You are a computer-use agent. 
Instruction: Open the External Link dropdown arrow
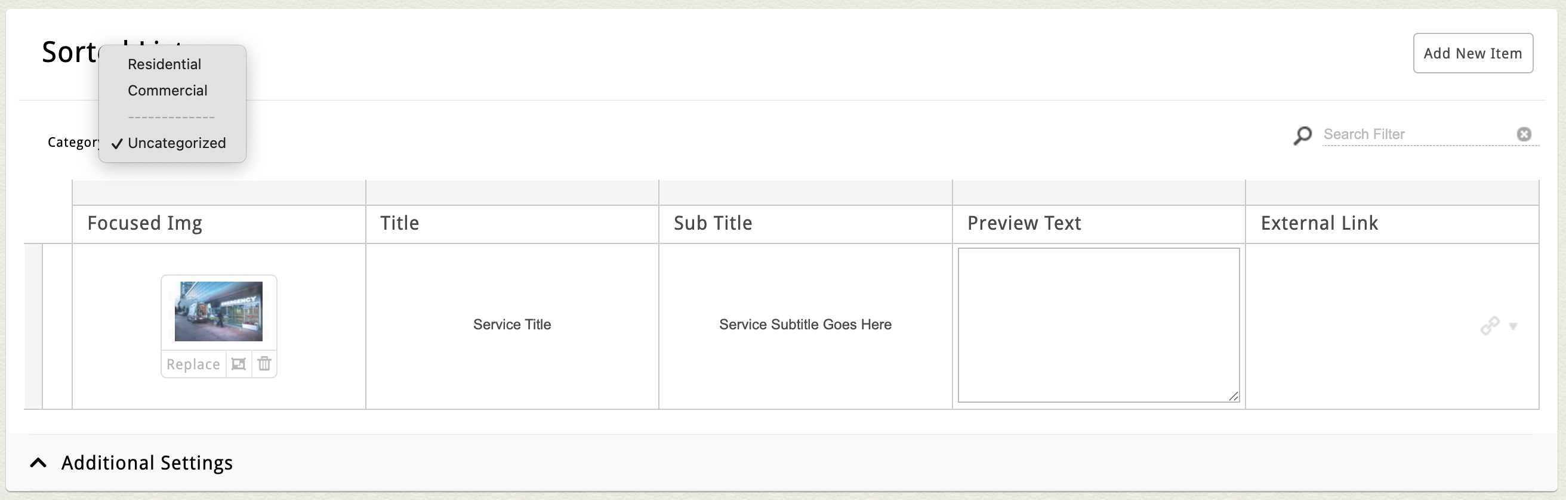point(1513,327)
